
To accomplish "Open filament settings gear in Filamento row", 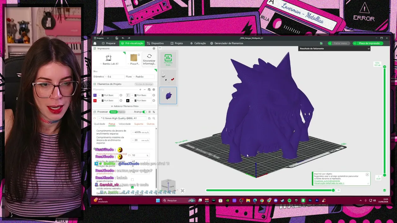I will pos(154,90).
